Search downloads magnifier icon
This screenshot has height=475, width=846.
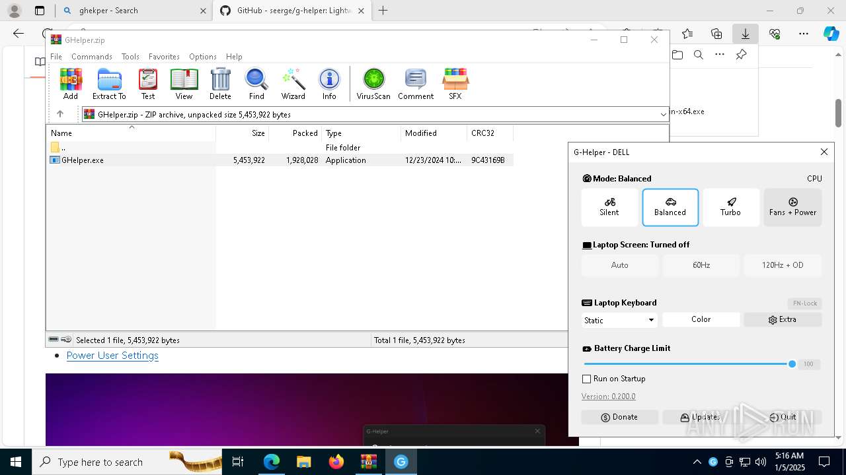coord(699,55)
